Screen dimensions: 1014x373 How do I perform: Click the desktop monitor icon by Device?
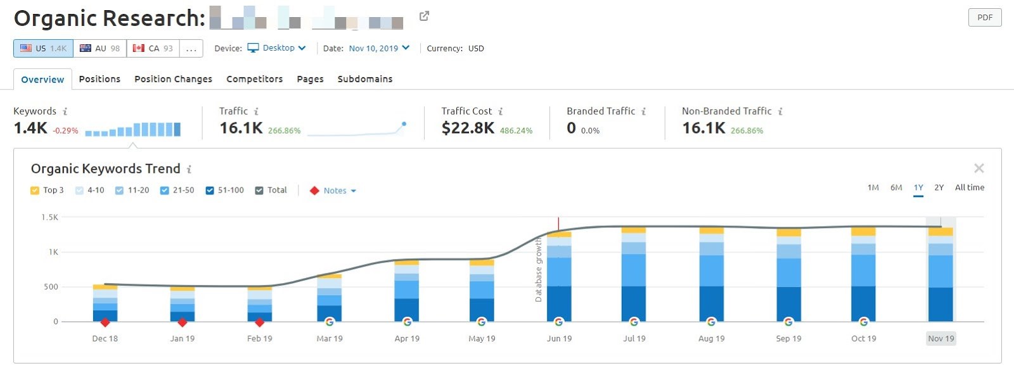[253, 48]
